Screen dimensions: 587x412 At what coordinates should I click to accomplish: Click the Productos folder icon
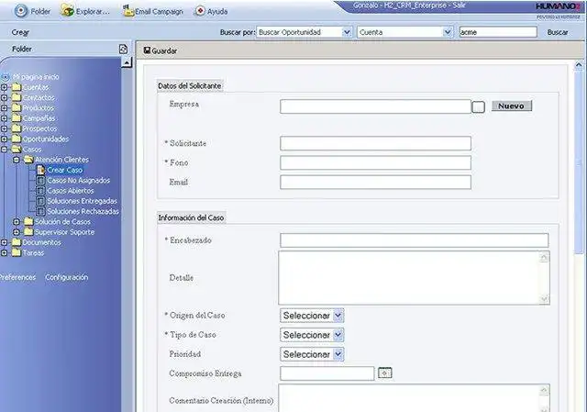[x=17, y=107]
